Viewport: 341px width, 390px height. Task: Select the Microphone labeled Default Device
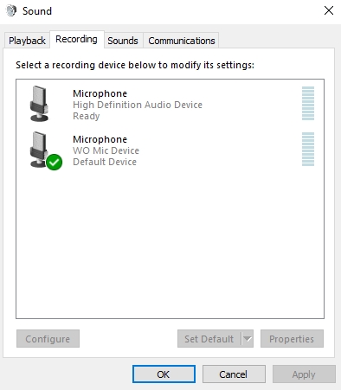pyautogui.click(x=170, y=150)
